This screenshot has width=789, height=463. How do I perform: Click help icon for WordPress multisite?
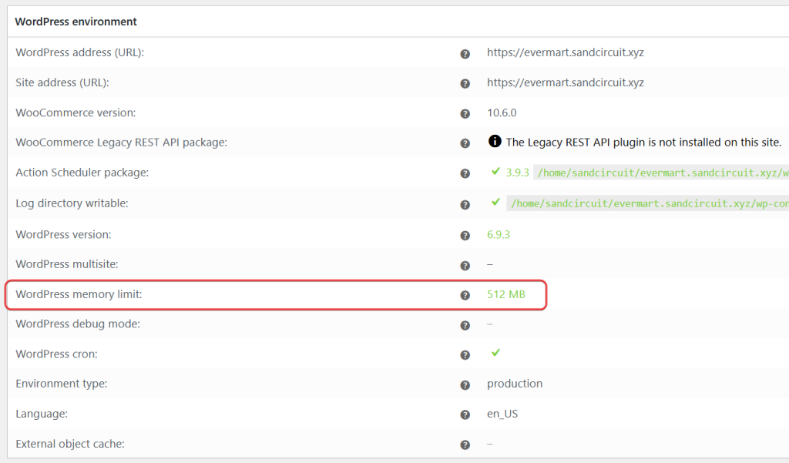(x=465, y=266)
